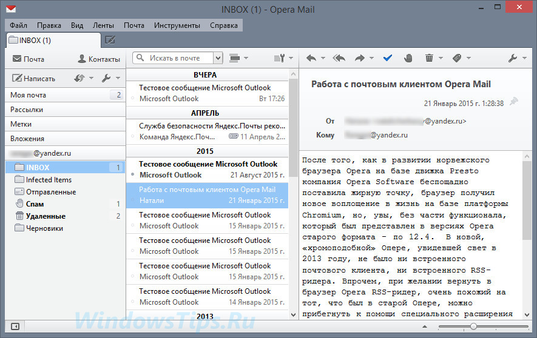This screenshot has width=537, height=338.
Task: Toggle the panel icon in status bar
Action: click(15, 326)
